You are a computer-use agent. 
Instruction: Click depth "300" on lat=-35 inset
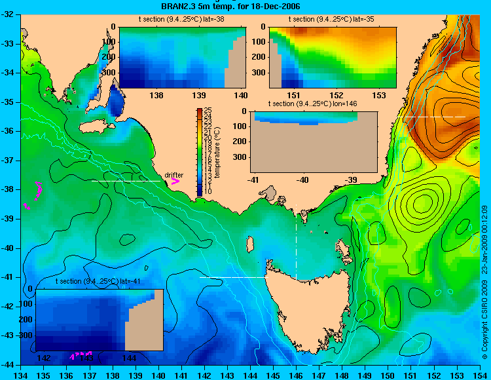point(259,72)
